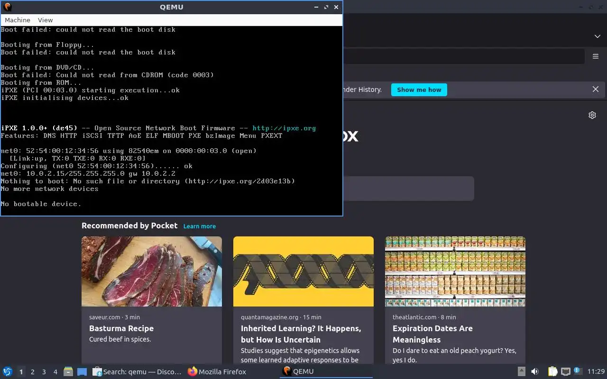The image size is (607, 379).
Task: Expand the Firefox list-all-tabs chevron
Action: point(597,36)
